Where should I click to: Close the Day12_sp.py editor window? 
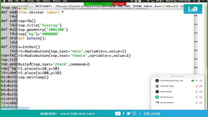(x=19, y=8)
